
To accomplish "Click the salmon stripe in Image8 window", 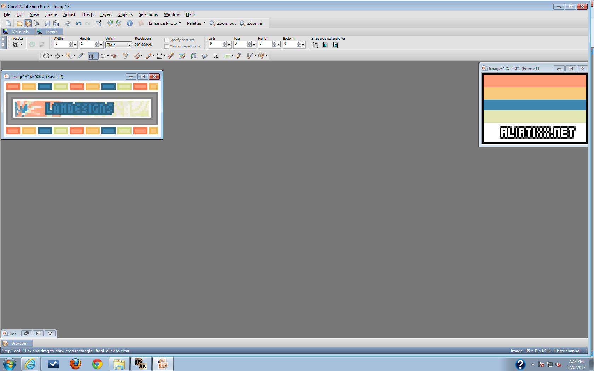I will coord(535,81).
